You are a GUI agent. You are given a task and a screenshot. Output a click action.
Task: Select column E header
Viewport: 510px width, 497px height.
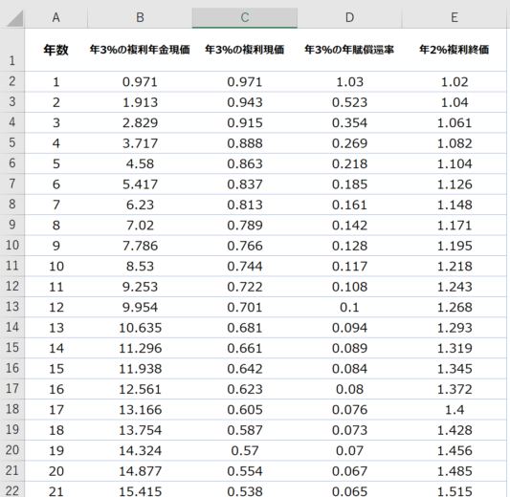click(x=455, y=18)
